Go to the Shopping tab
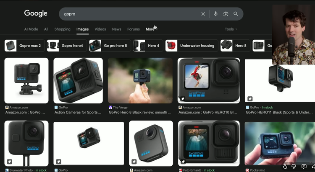Viewport: 315px width, 172px height. [62, 29]
